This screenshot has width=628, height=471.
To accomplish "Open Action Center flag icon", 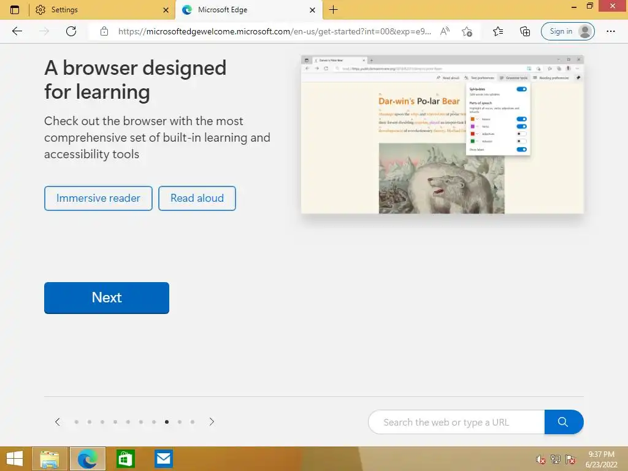I will point(570,459).
